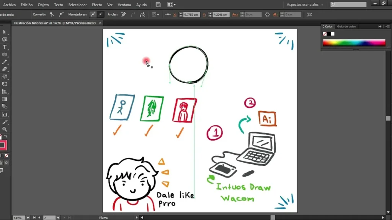392x220 pixels.
Task: Swap fill and stroke colors
Action: tap(6, 136)
